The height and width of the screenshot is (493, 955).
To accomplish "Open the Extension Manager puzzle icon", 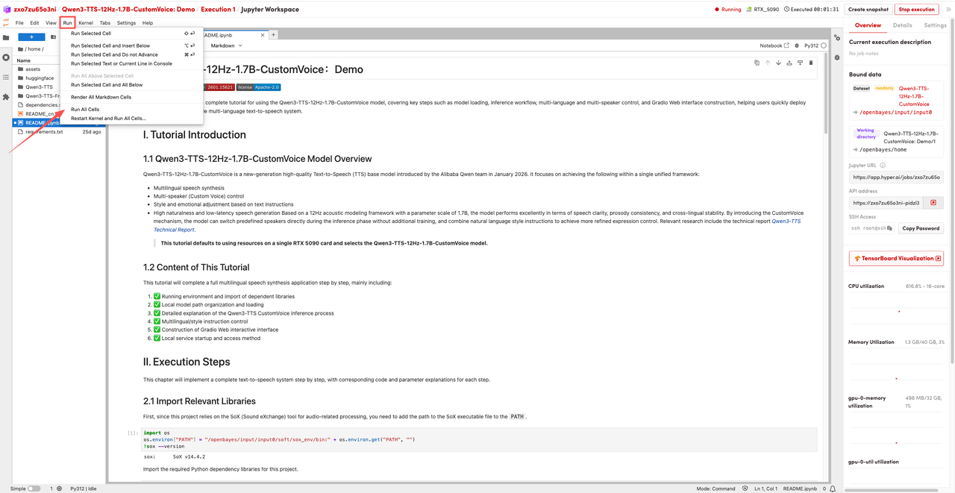I will [x=6, y=97].
